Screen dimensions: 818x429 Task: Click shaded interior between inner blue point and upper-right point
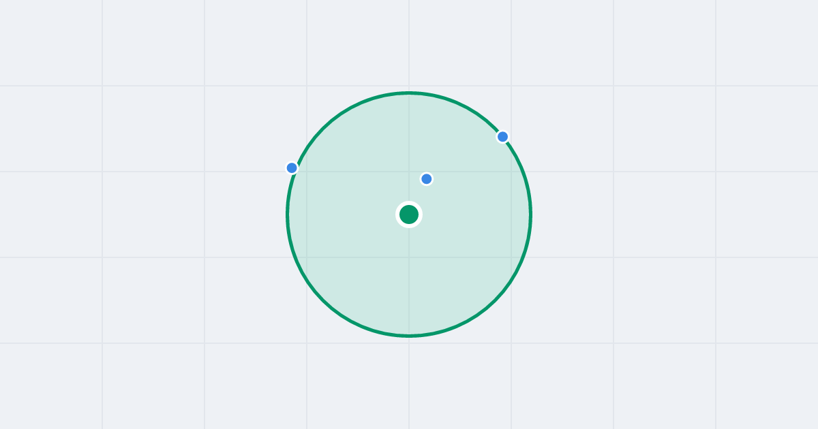[465, 158]
